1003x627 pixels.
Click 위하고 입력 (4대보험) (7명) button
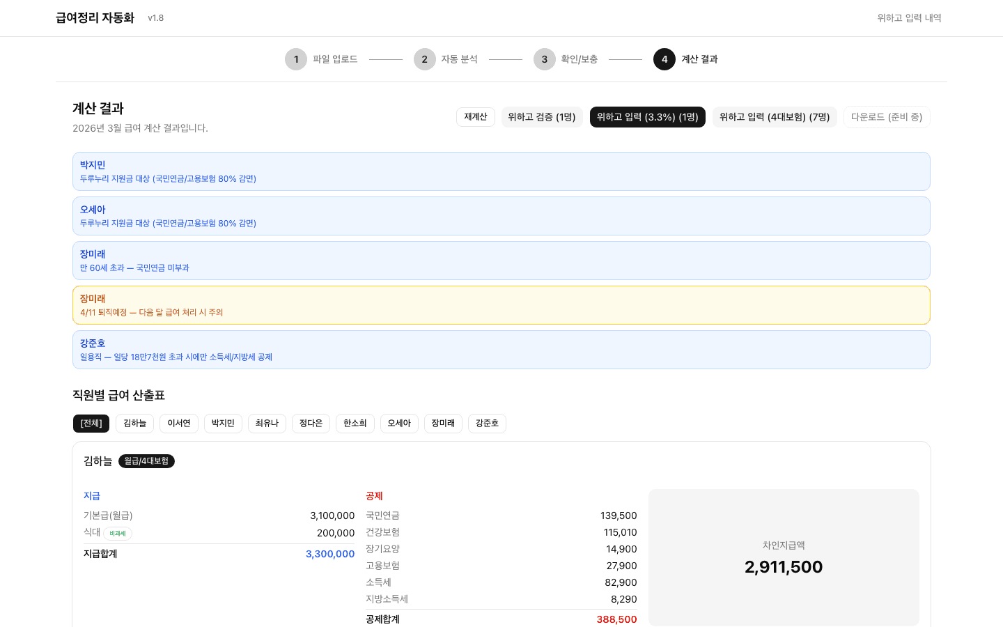pos(775,117)
